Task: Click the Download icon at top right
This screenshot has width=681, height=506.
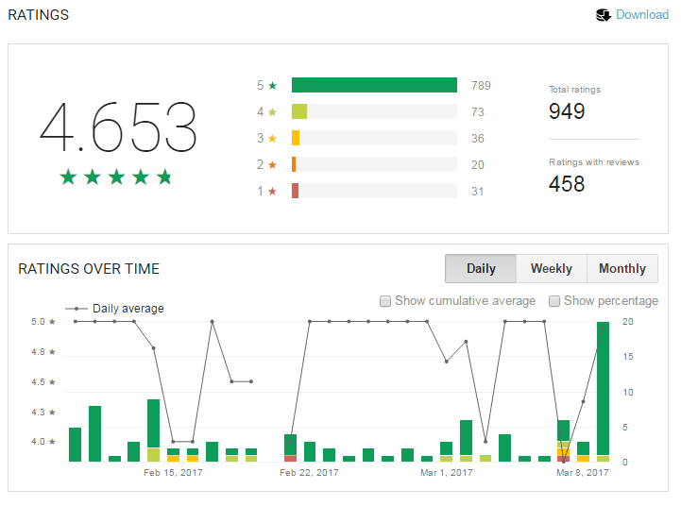Action: [604, 15]
